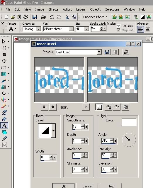The height and width of the screenshot is (188, 153).
Task: Select the Eraser tool
Action: coord(4,106)
